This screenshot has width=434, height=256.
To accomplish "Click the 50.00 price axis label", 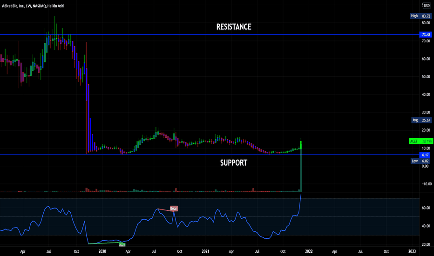I will tap(426, 77).
